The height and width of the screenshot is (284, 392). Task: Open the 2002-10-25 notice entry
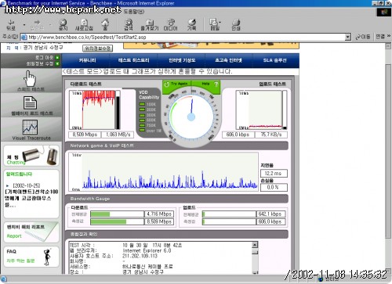point(31,195)
